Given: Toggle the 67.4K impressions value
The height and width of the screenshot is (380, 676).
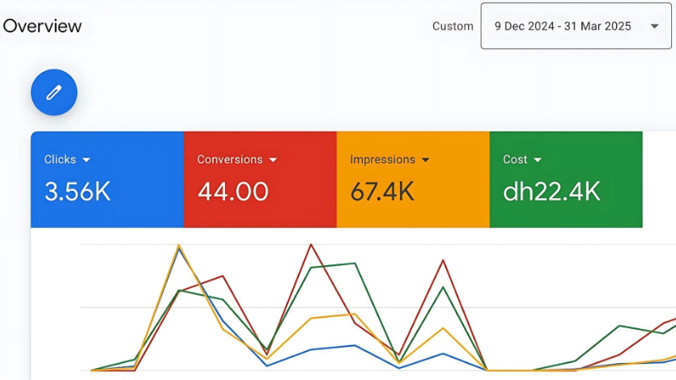Looking at the screenshot, I should [382, 192].
